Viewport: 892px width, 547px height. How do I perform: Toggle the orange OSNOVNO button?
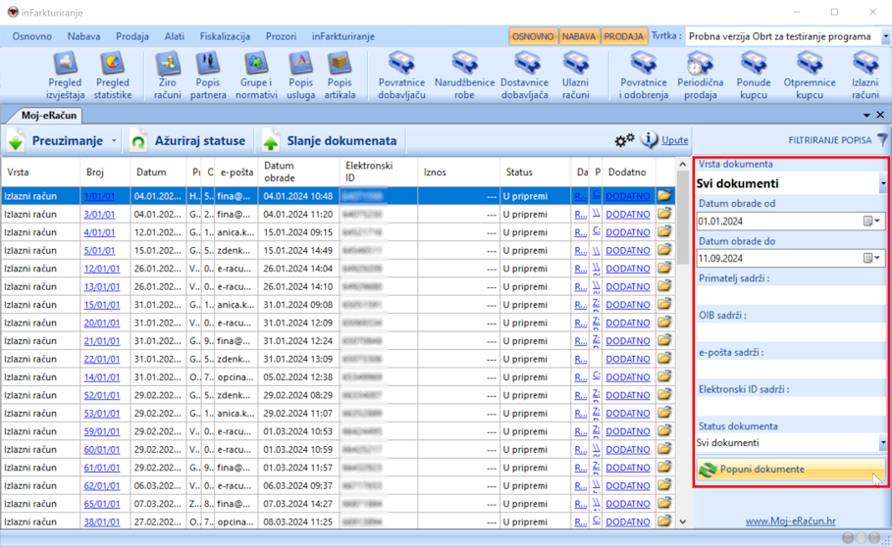pyautogui.click(x=533, y=36)
